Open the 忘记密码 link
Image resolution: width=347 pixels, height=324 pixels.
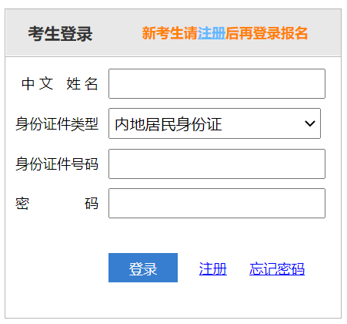click(277, 268)
